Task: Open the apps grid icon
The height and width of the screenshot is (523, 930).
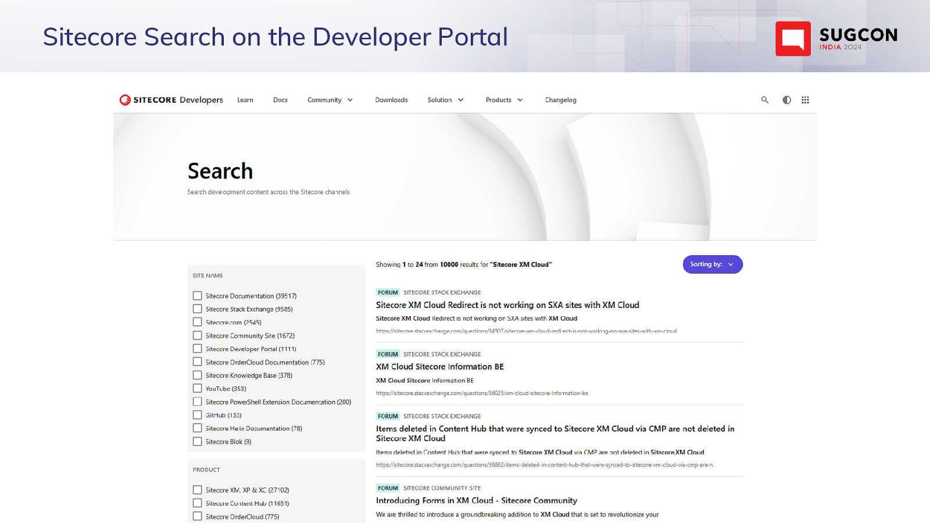Action: (x=805, y=100)
